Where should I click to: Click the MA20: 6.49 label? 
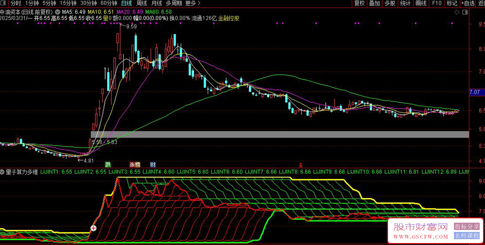(x=129, y=12)
